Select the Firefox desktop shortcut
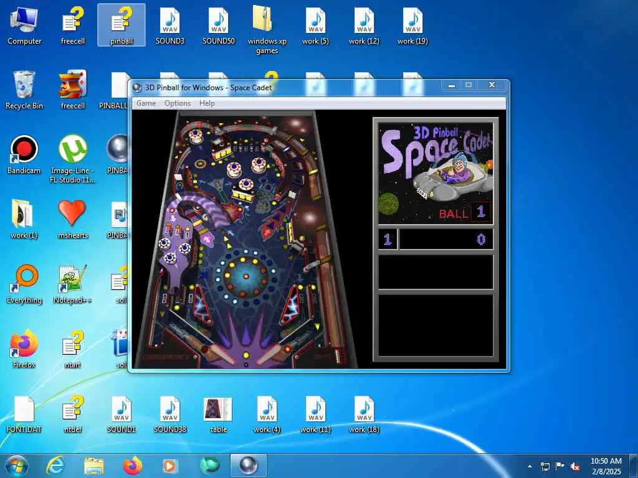This screenshot has height=478, width=638. point(24,349)
